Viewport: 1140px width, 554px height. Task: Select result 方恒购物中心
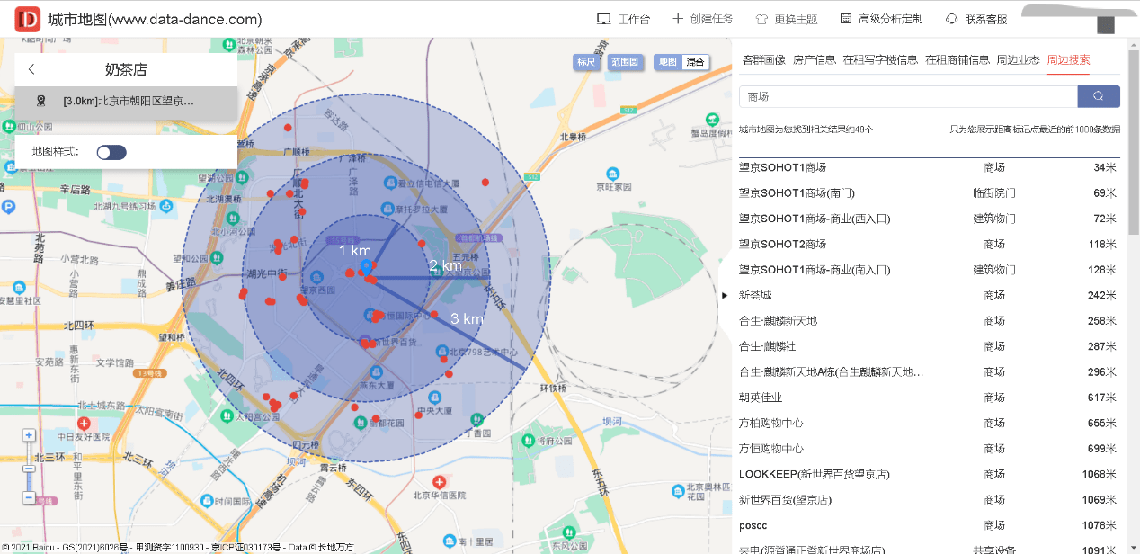(928, 449)
